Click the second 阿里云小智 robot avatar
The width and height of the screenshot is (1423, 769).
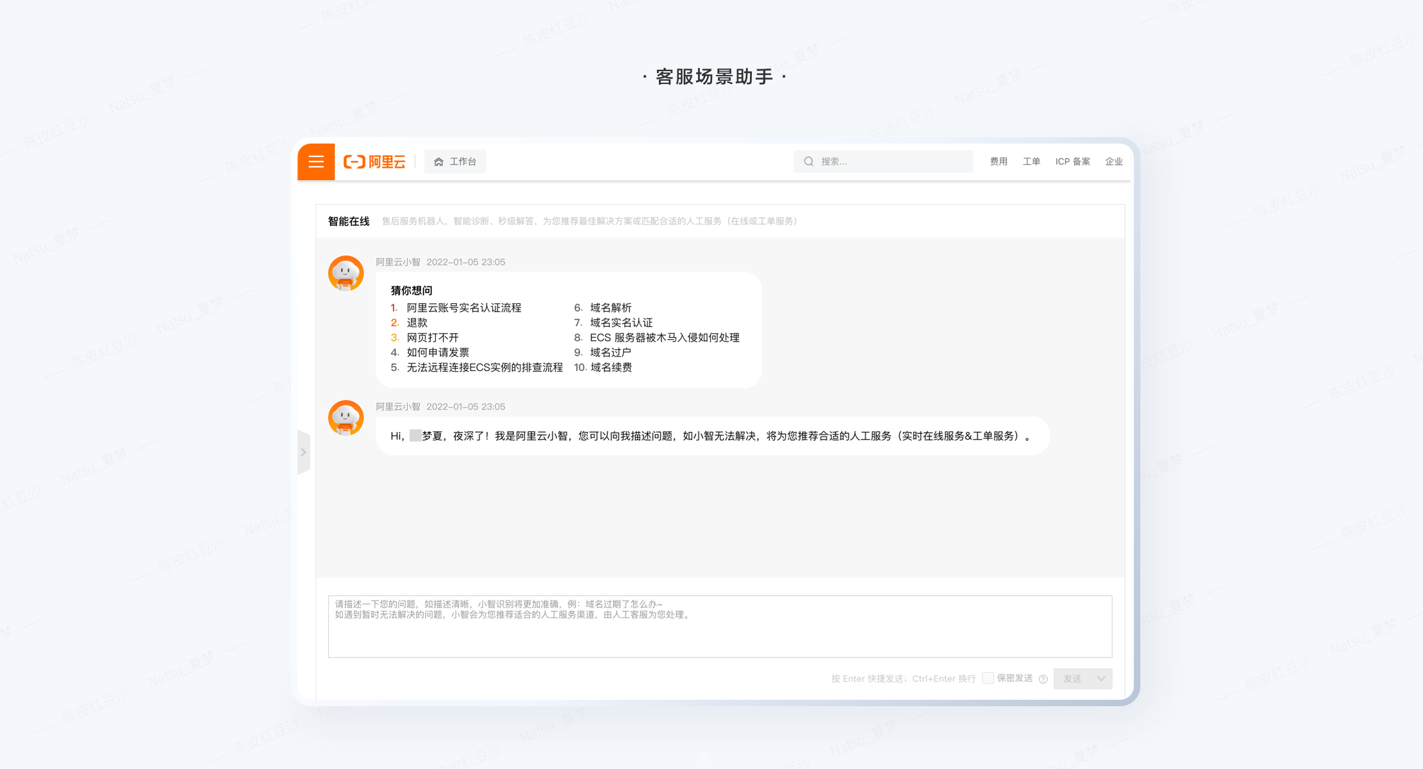pos(346,418)
